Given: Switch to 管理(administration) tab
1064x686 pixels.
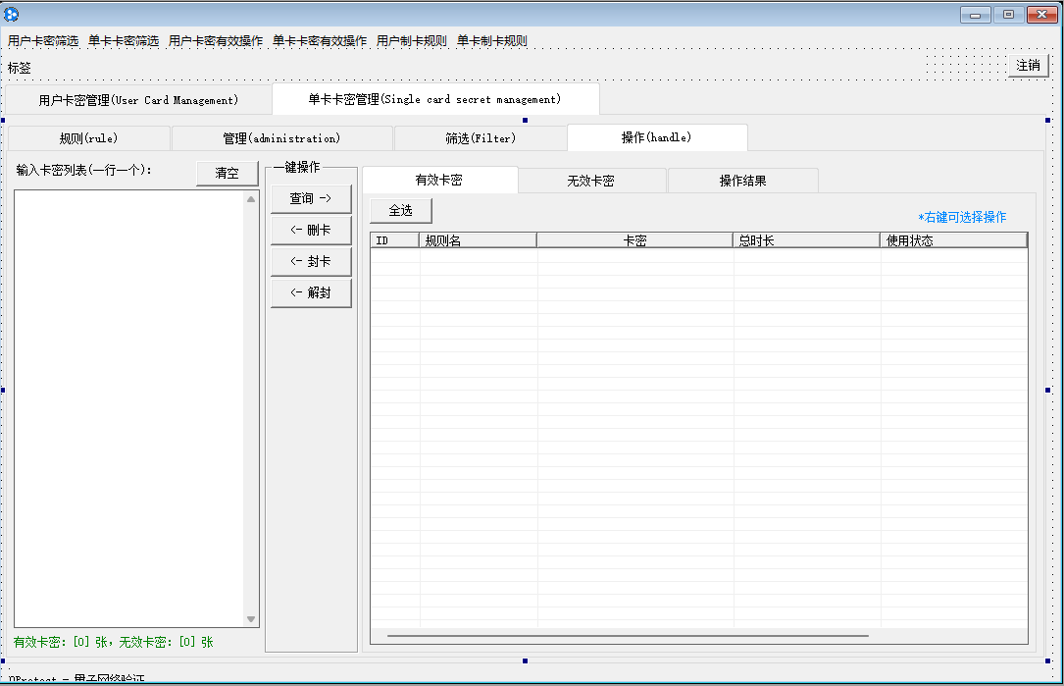Looking at the screenshot, I should tap(281, 138).
